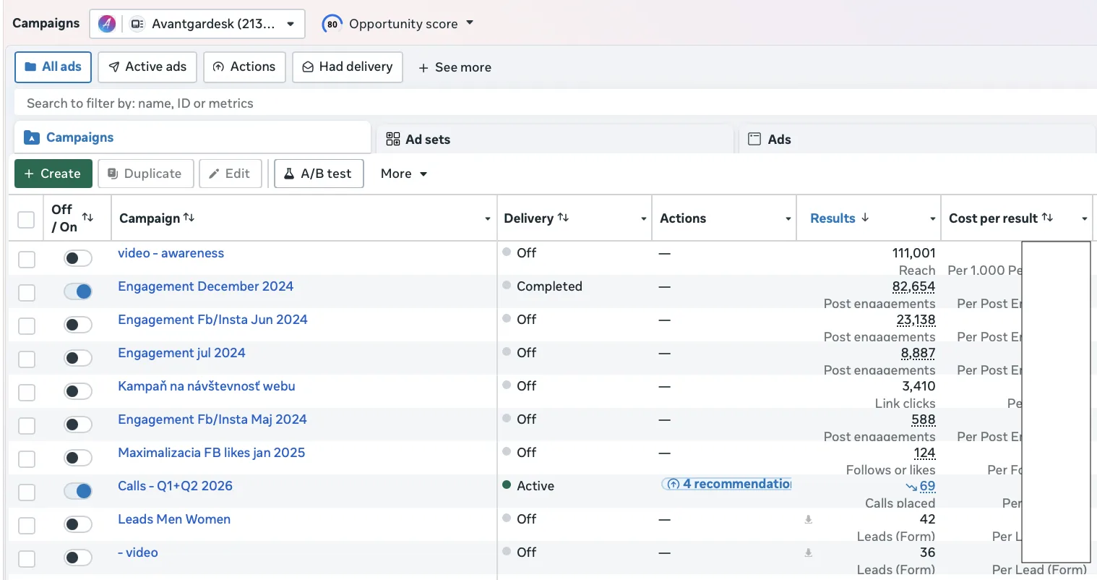The image size is (1097, 580).
Task: Click the Edit button
Action: pos(230,174)
